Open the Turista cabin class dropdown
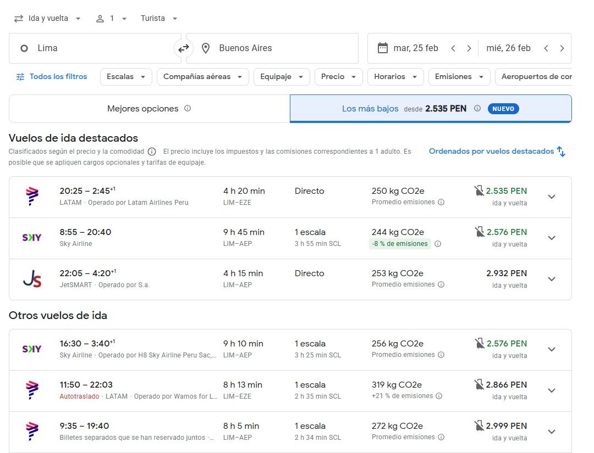The width and height of the screenshot is (594, 453). [x=158, y=19]
